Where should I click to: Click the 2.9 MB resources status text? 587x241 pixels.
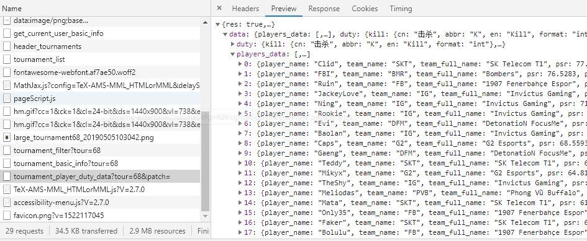(x=157, y=231)
